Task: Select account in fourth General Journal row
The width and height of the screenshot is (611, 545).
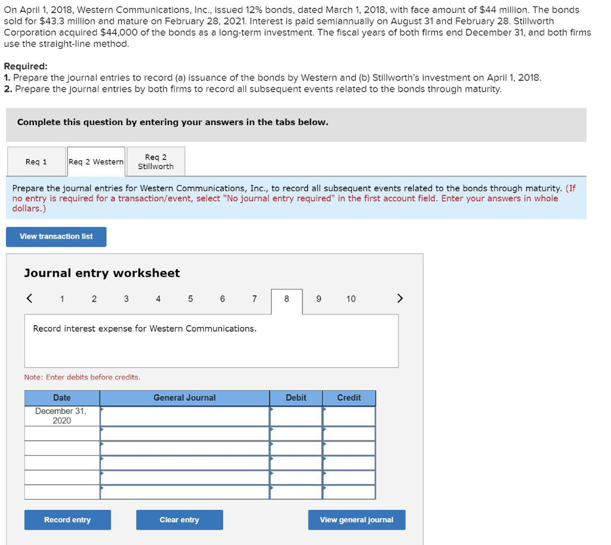Action: (x=185, y=463)
